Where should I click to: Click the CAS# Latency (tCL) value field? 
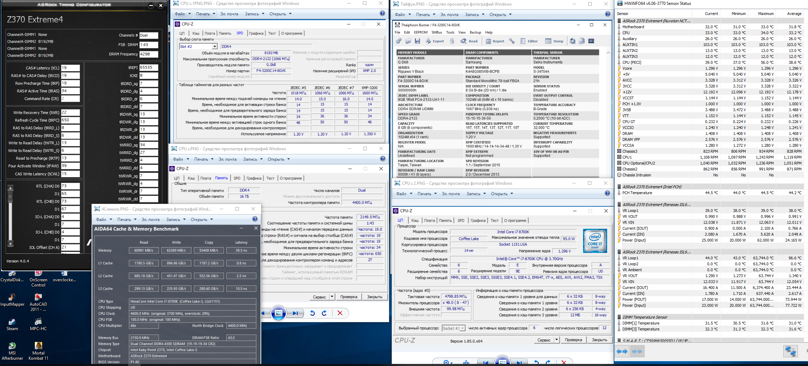70,68
